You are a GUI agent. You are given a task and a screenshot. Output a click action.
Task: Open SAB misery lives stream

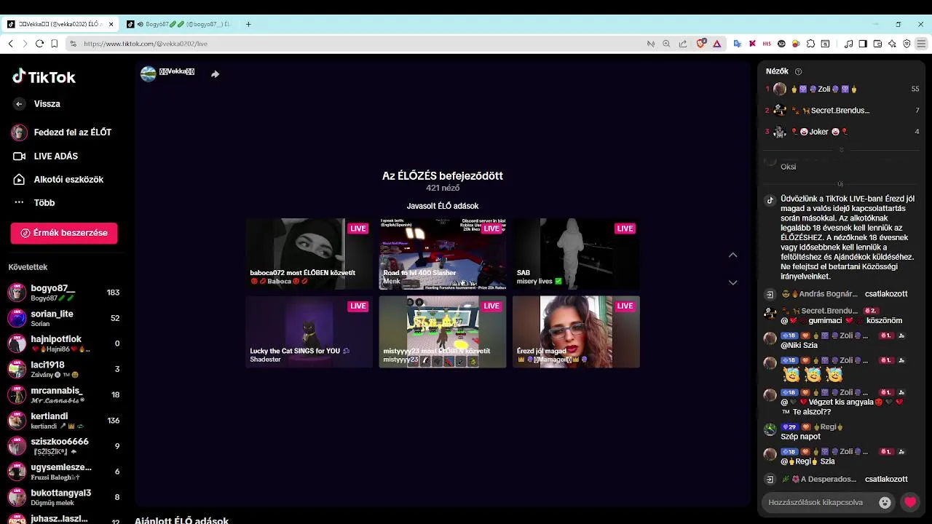576,254
